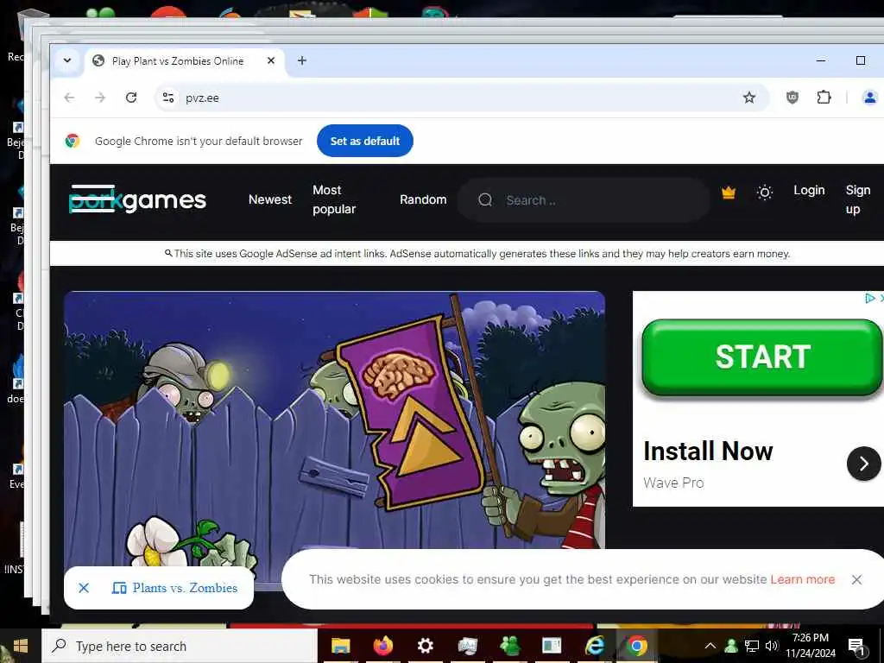Click the porkgames logo
This screenshot has height=663, width=884.
click(x=137, y=199)
